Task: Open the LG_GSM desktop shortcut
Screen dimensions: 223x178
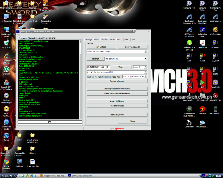Action: 215,57
